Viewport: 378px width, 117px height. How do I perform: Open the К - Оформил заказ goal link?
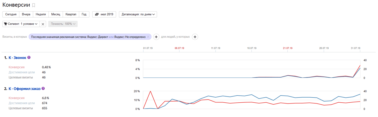[25, 89]
